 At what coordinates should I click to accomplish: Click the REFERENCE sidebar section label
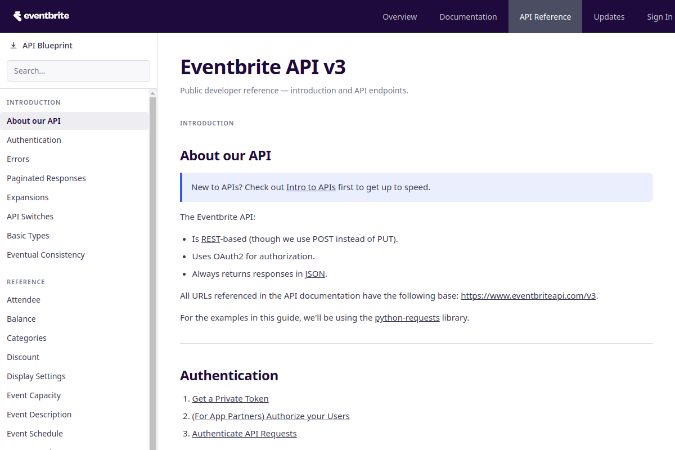[x=26, y=282]
